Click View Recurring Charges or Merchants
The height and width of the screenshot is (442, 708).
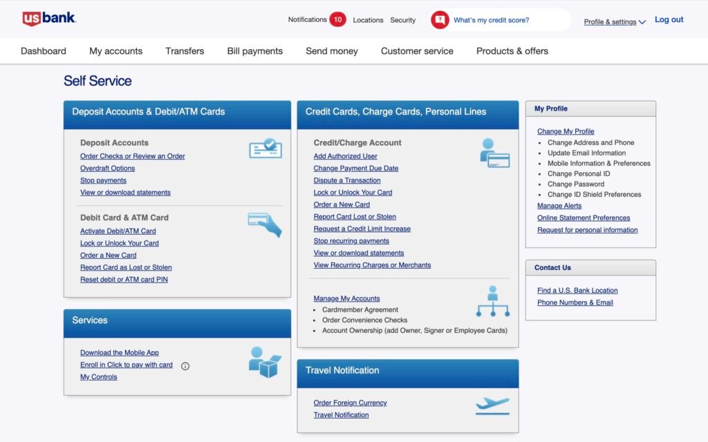(372, 266)
